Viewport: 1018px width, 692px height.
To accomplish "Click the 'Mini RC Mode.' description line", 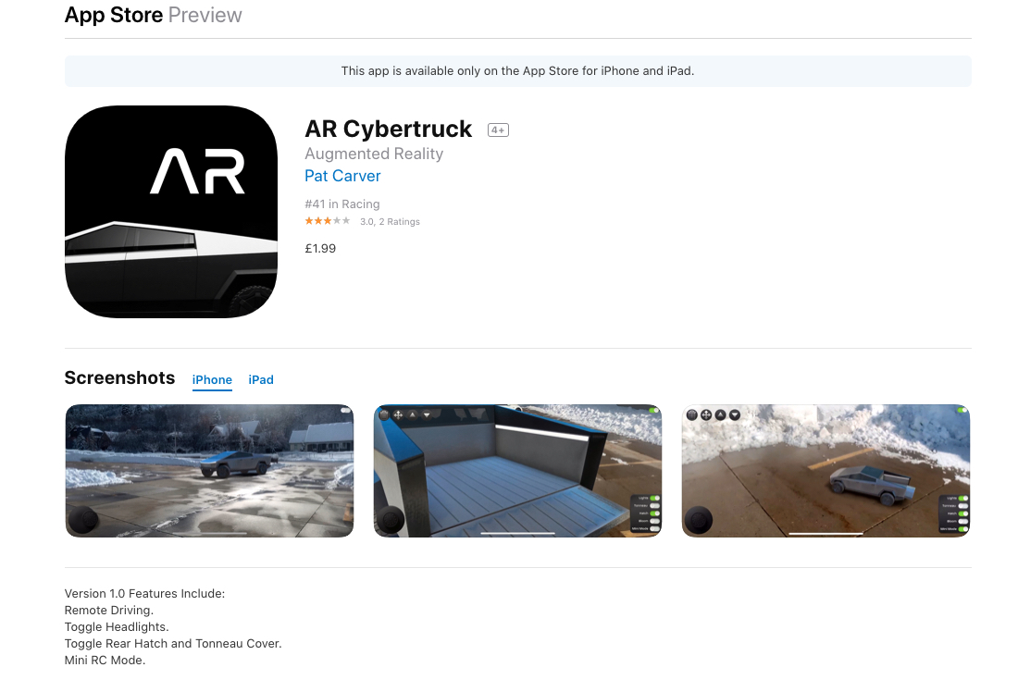I will coord(105,661).
